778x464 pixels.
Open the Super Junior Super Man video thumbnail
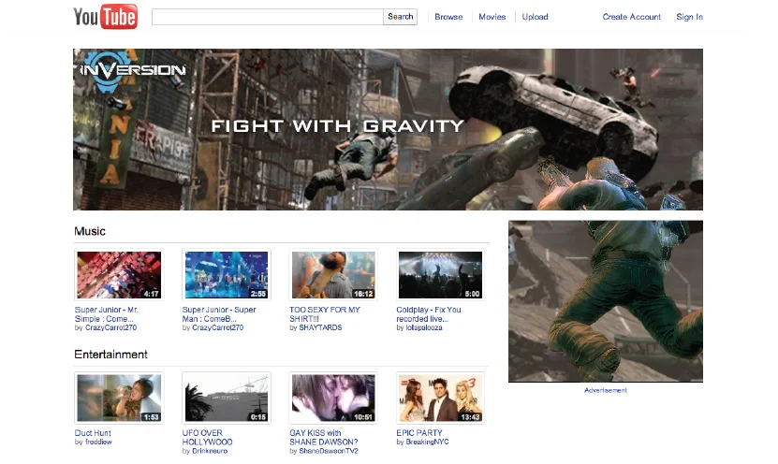(227, 275)
